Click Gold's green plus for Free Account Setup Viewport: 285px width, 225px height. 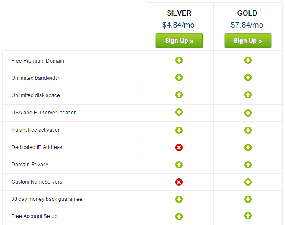click(x=248, y=215)
